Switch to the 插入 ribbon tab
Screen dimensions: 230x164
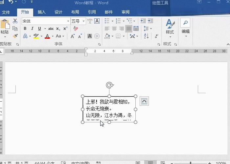point(42,12)
